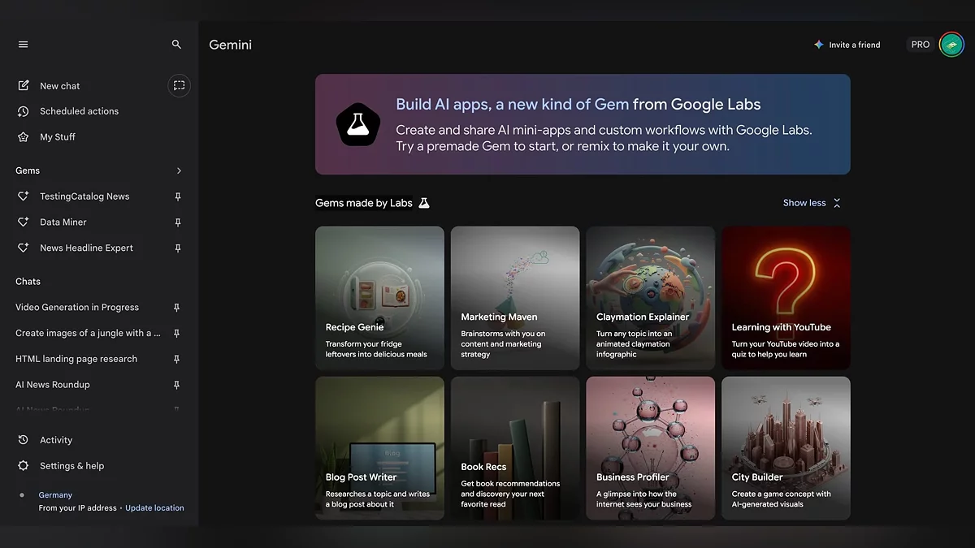Open the Learning with YouTube card
Image resolution: width=975 pixels, height=548 pixels.
(786, 298)
